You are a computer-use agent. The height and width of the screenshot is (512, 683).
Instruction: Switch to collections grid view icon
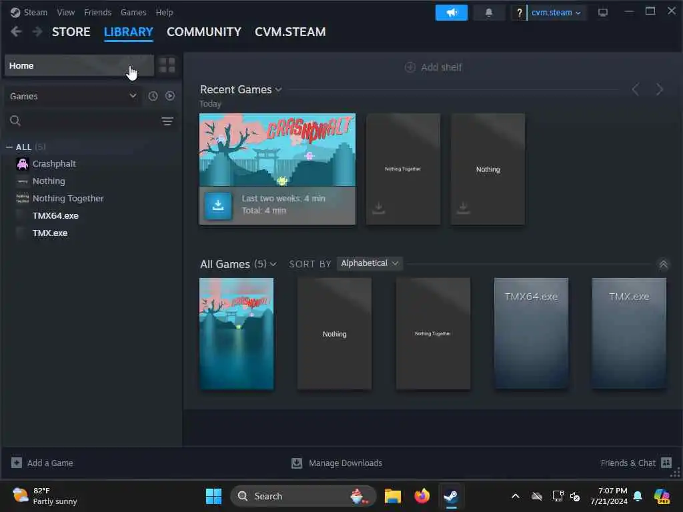167,65
